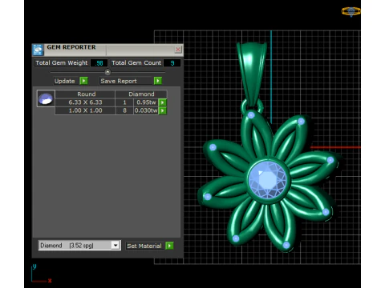Click the GEM REPORTER title text
385x288 pixels.
(71, 47)
